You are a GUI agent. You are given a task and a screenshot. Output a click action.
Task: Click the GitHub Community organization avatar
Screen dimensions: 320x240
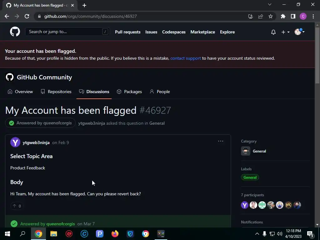point(10,77)
